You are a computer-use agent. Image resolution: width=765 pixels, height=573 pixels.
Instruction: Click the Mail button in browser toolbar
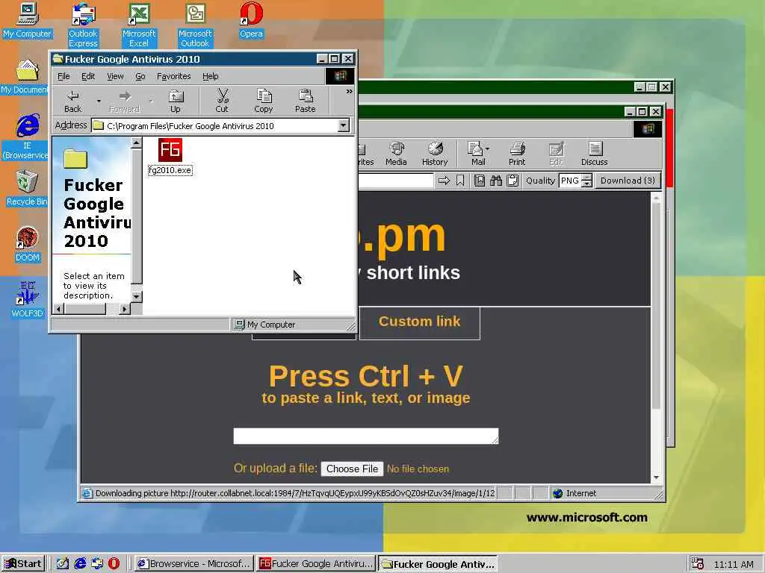477,154
